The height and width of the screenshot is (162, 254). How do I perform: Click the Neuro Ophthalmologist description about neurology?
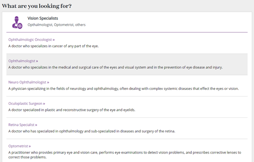click(x=124, y=89)
